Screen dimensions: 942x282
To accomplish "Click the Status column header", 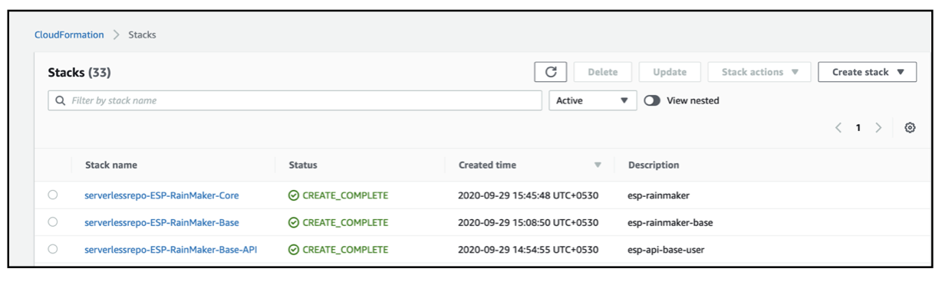I will (303, 165).
